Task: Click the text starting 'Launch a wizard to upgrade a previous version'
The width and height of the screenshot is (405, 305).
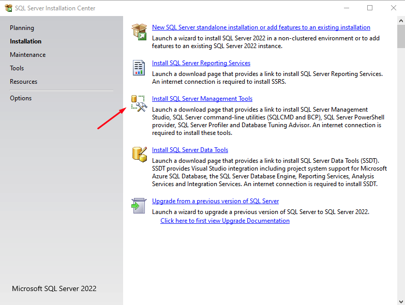Action: coord(261,212)
